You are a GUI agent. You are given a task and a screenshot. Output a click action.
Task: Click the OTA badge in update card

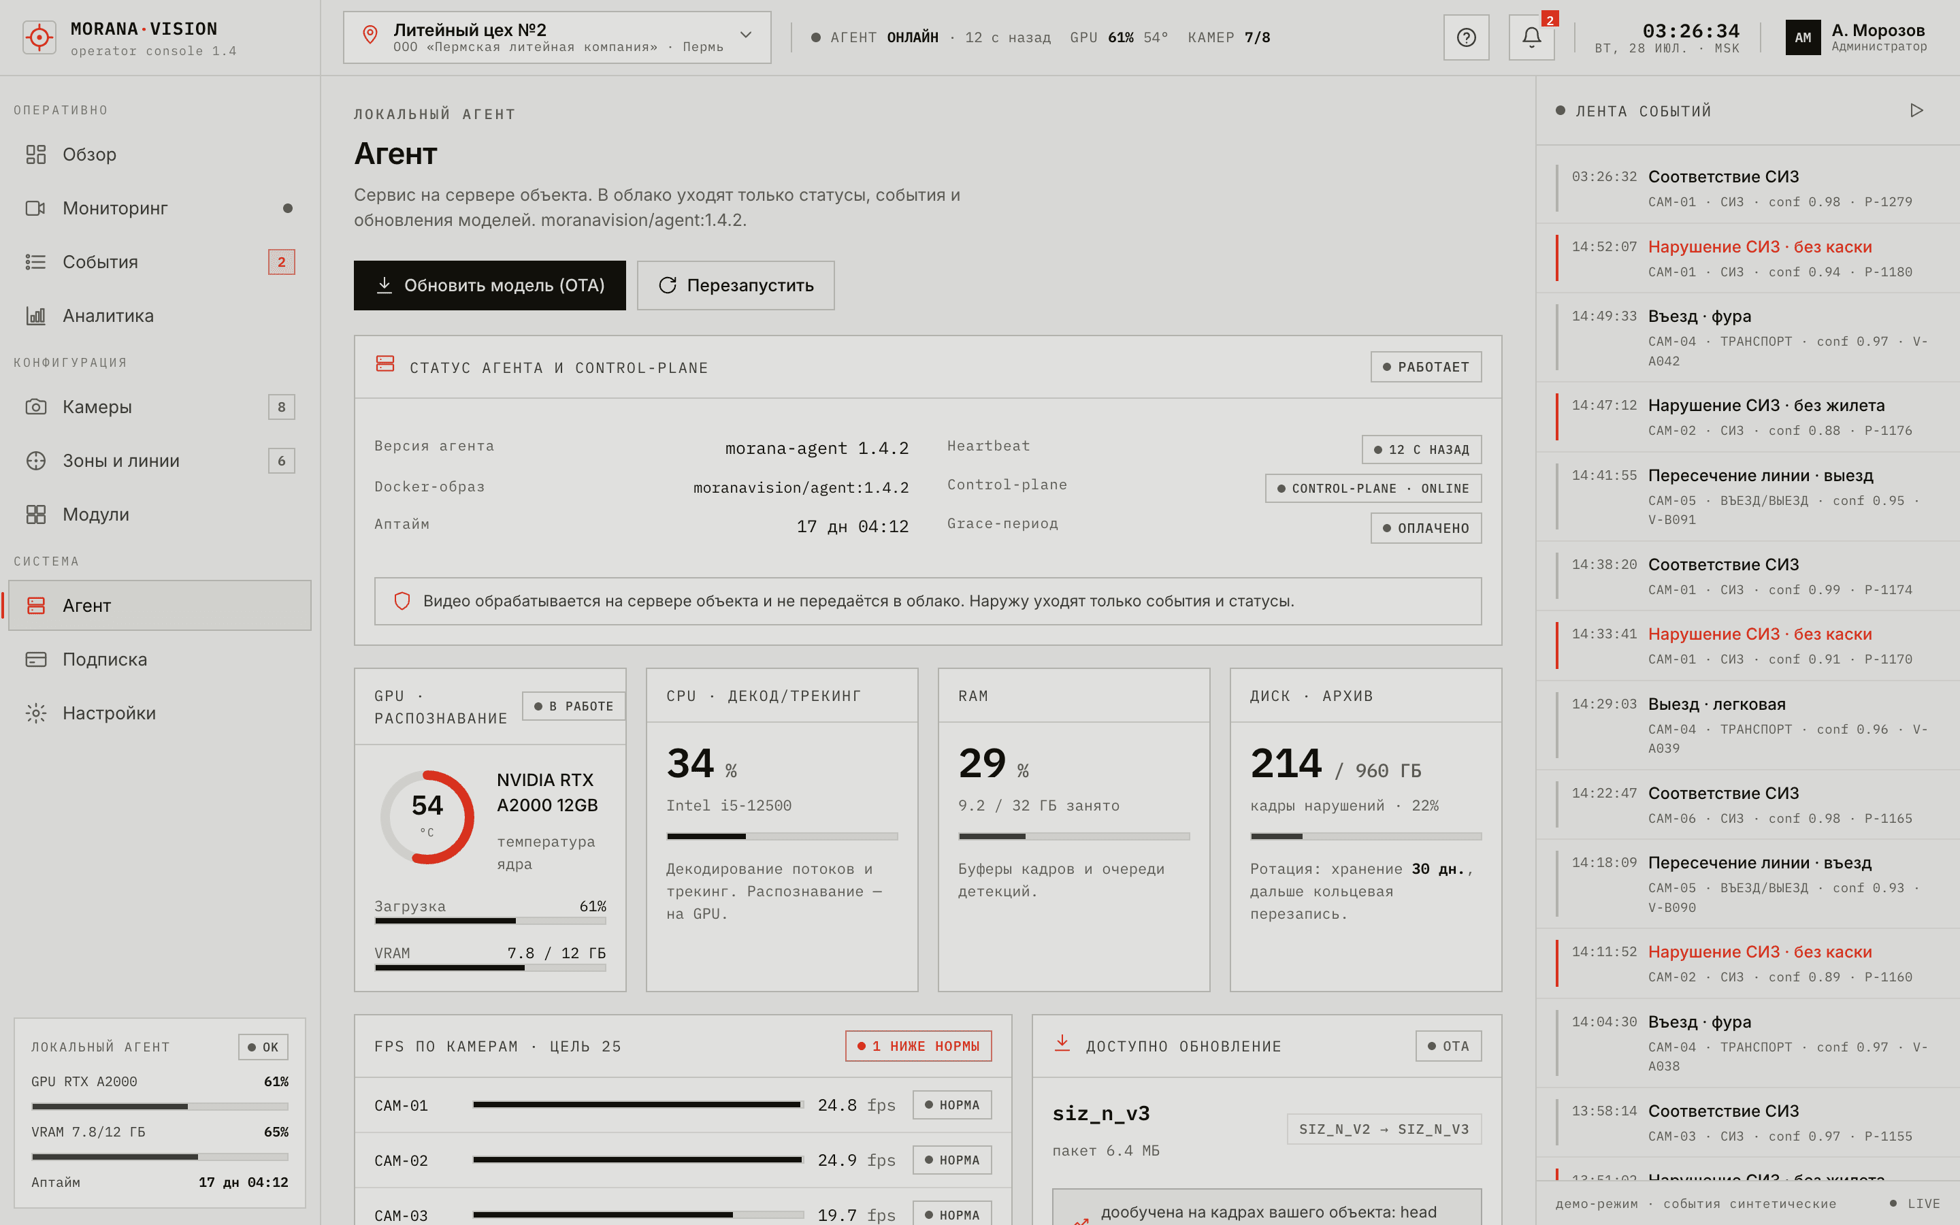[x=1448, y=1046]
